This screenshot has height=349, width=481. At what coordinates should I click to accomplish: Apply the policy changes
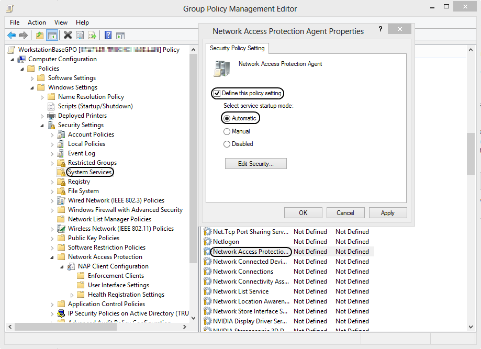point(387,212)
